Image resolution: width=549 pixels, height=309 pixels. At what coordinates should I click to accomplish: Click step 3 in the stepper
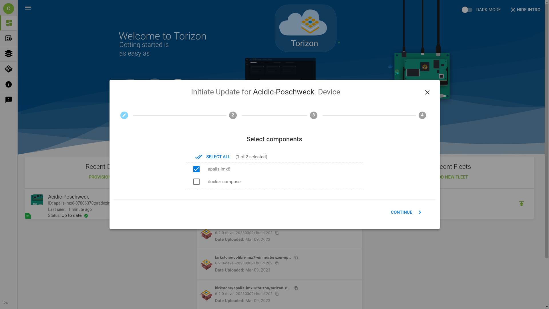click(x=314, y=115)
